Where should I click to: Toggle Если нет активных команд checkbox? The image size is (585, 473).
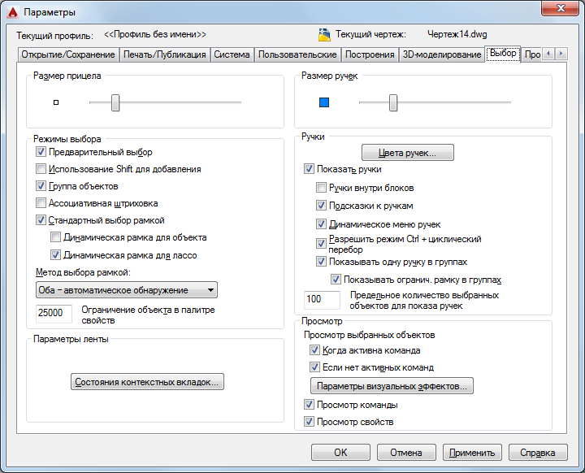[x=314, y=367]
